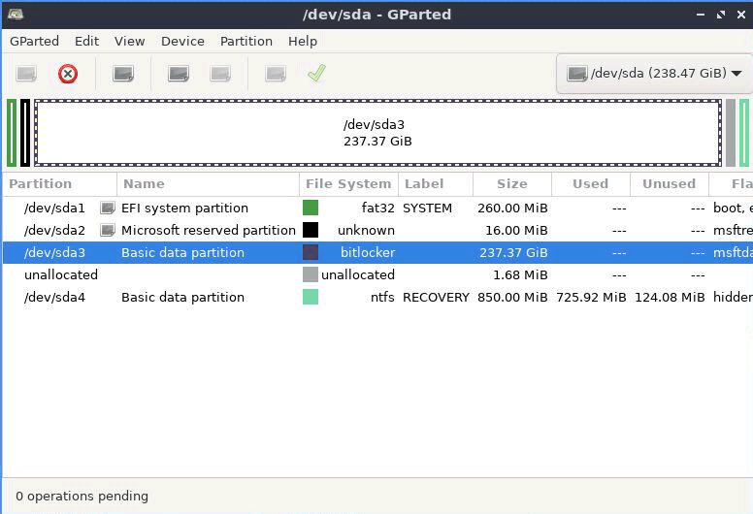
Task: Select the light green sda4 bar in disk map
Action: point(744,133)
